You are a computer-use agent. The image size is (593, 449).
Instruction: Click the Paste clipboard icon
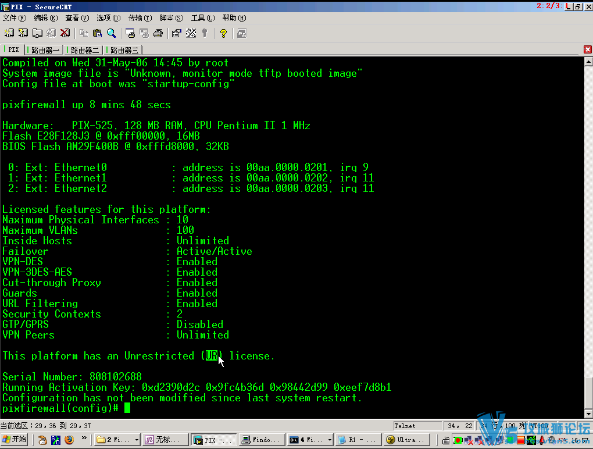pos(98,33)
